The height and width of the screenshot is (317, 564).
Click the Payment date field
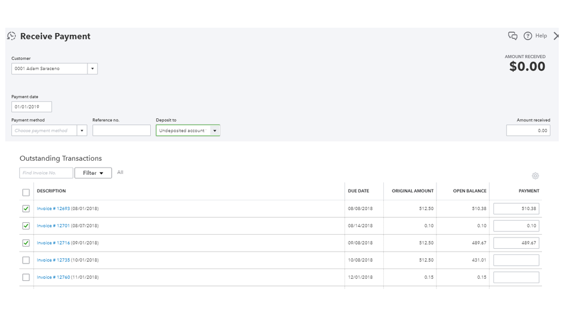click(32, 107)
